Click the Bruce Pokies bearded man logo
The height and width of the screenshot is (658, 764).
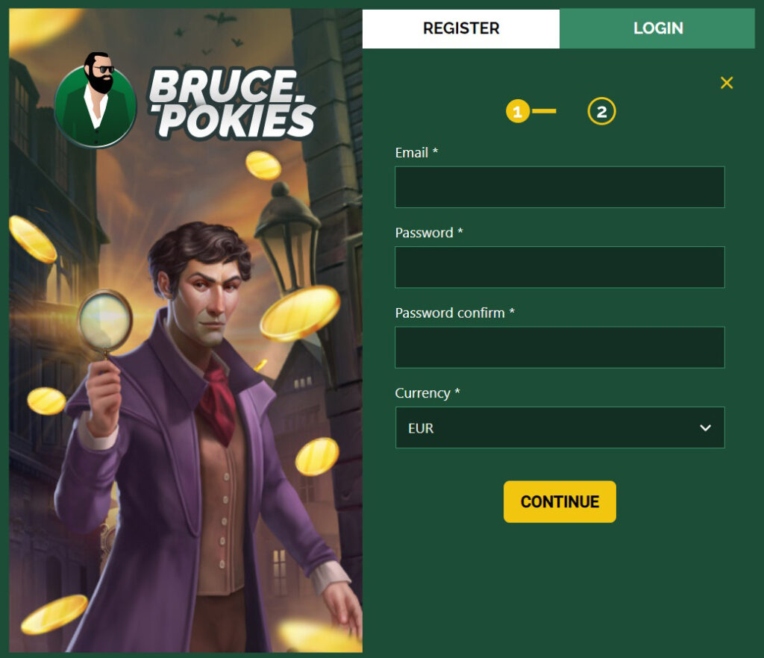point(95,101)
